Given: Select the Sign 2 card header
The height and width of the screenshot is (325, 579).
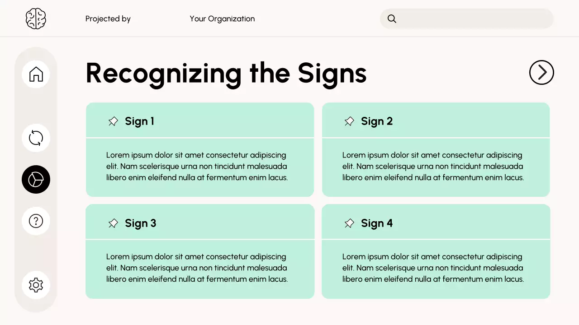Looking at the screenshot, I should tap(436, 121).
